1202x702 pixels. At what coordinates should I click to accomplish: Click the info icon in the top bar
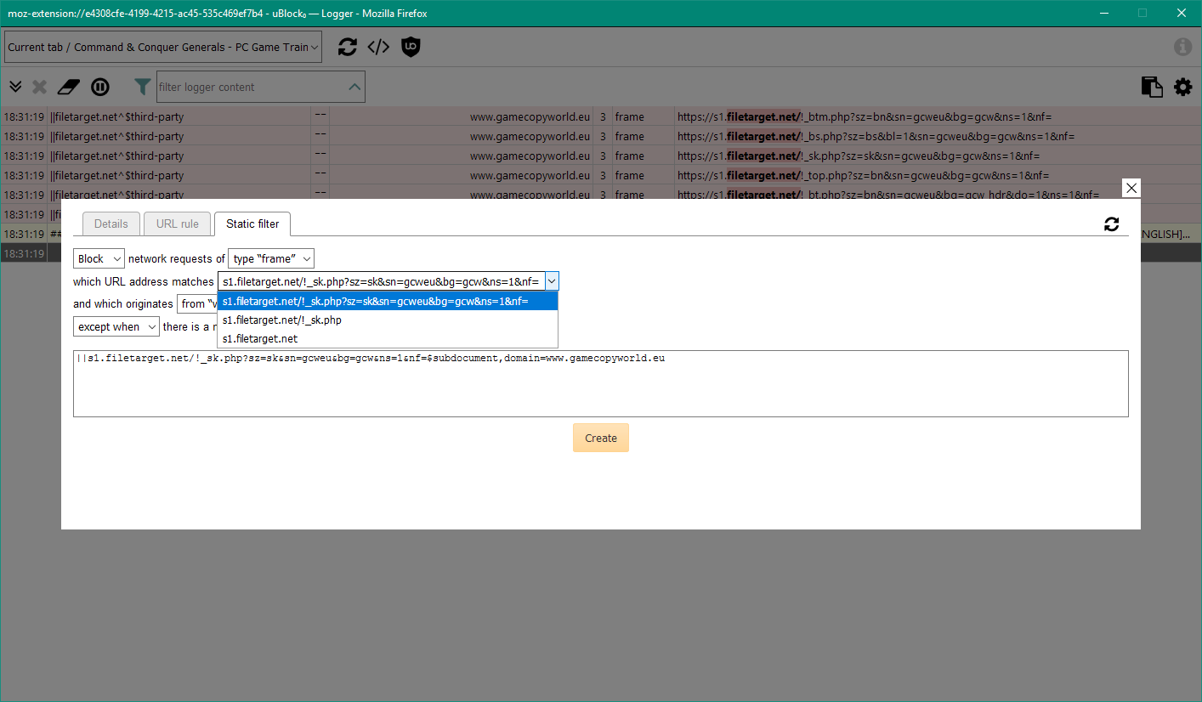click(1182, 47)
